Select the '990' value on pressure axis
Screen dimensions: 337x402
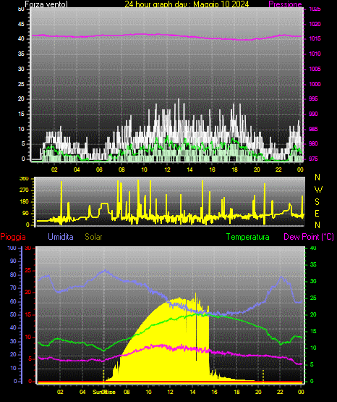click(313, 114)
